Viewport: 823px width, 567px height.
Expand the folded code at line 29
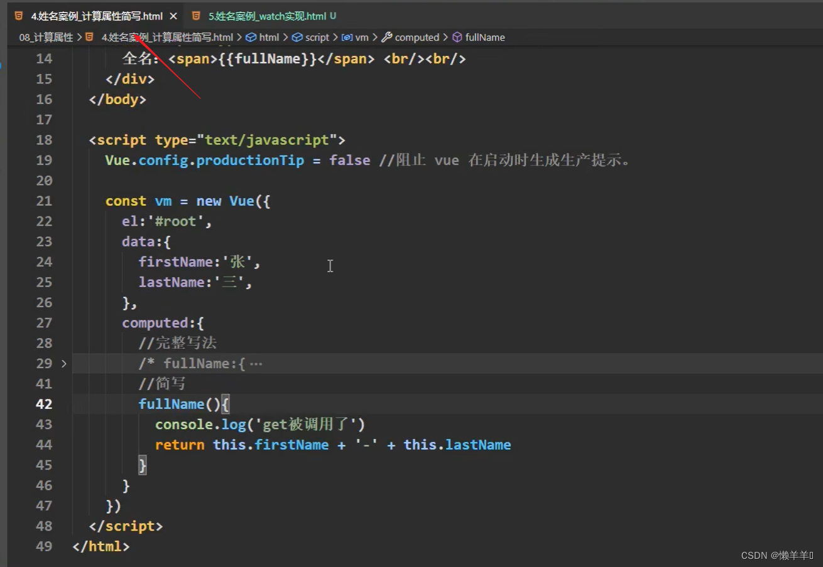[63, 364]
